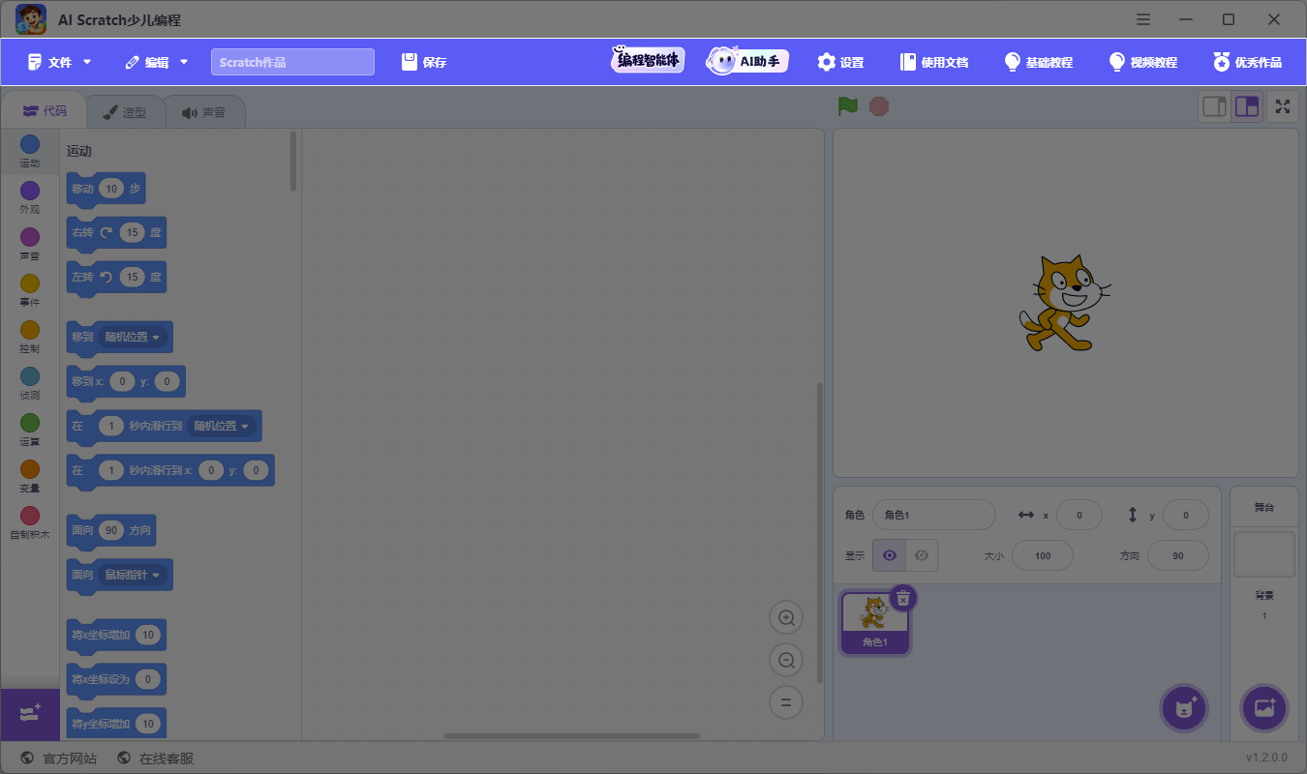The height and width of the screenshot is (774, 1307).
Task: Click the 大小 size field
Action: pos(1043,555)
